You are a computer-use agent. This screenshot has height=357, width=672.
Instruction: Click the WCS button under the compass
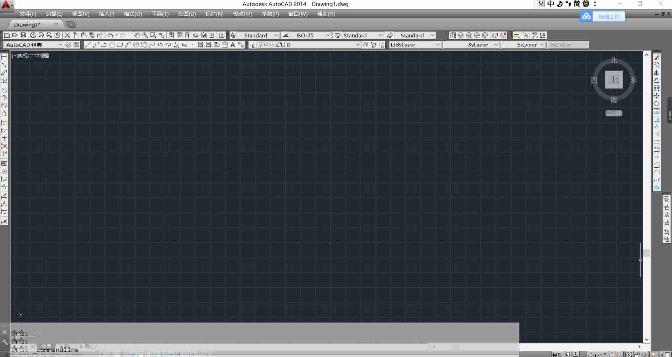coord(614,113)
